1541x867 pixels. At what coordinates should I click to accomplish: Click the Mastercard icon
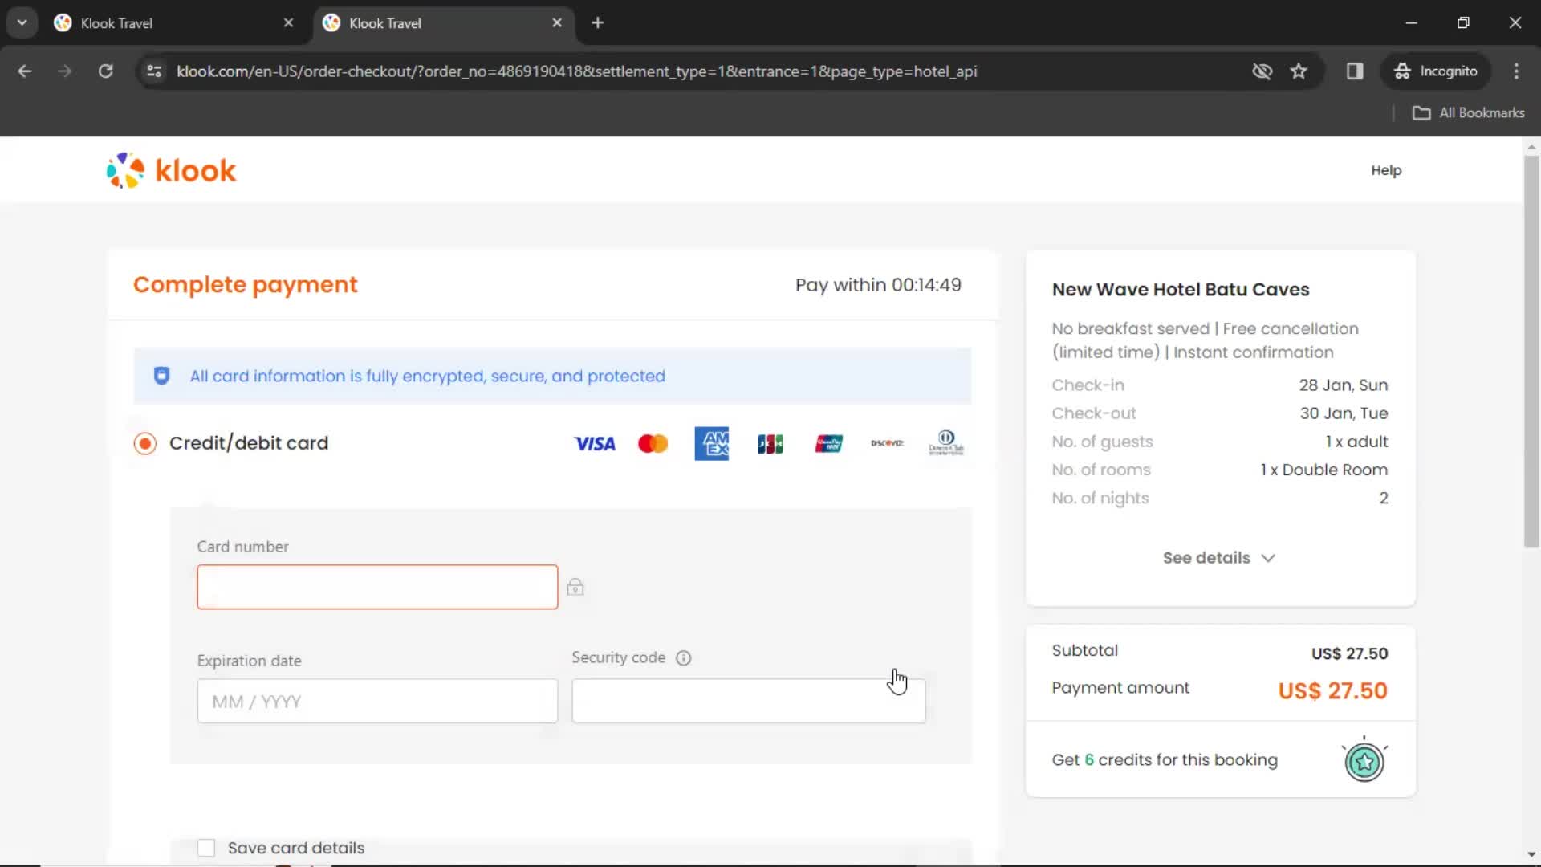(653, 444)
